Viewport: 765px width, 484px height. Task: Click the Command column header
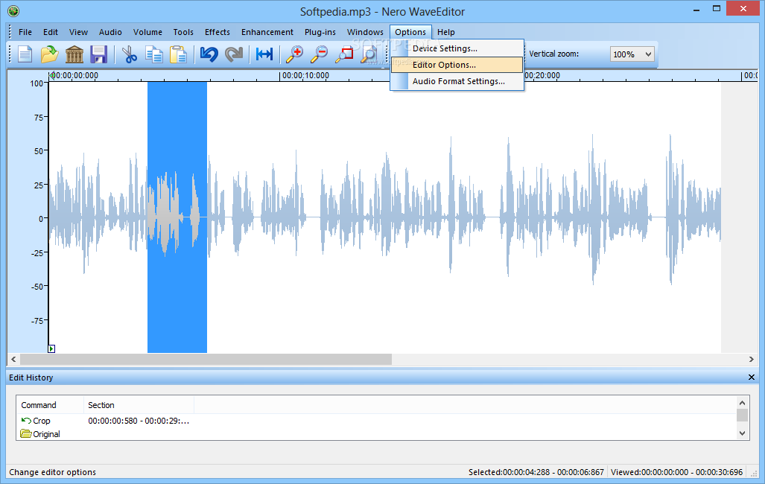pos(50,405)
